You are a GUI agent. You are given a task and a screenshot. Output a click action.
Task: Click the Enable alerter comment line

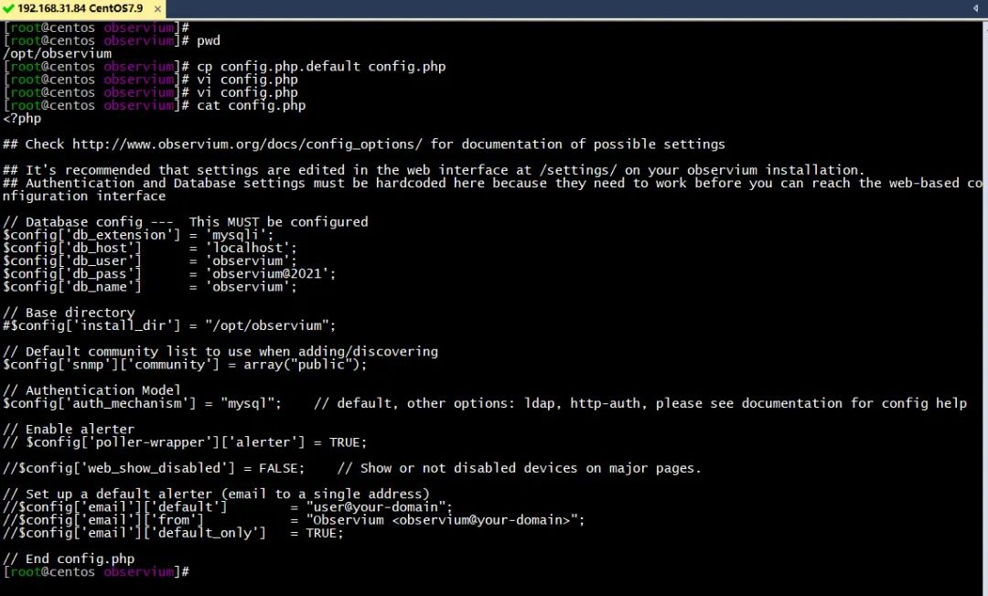coord(69,430)
